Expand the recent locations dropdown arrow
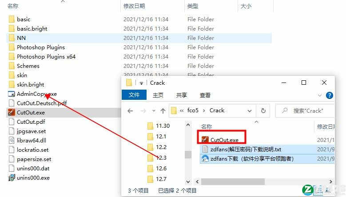 [x=154, y=111]
